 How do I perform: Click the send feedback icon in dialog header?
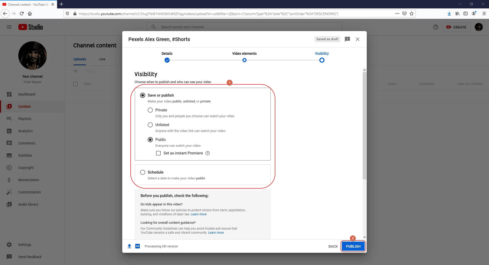347,39
